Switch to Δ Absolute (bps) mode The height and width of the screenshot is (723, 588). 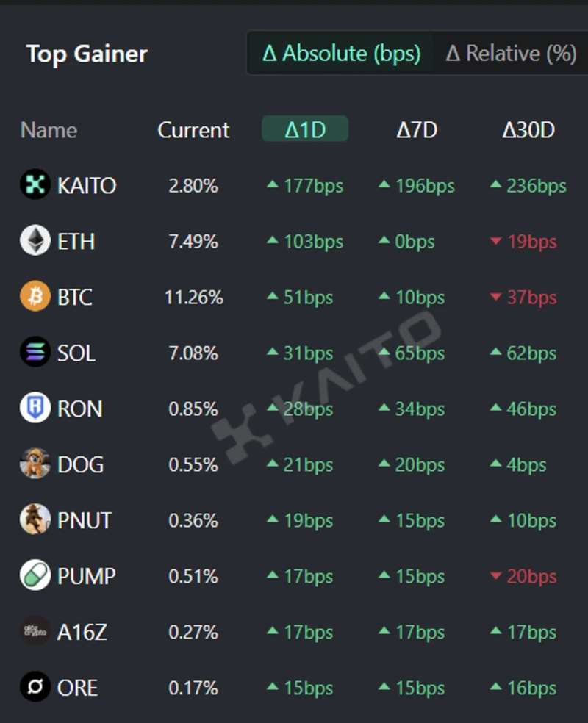coord(342,53)
